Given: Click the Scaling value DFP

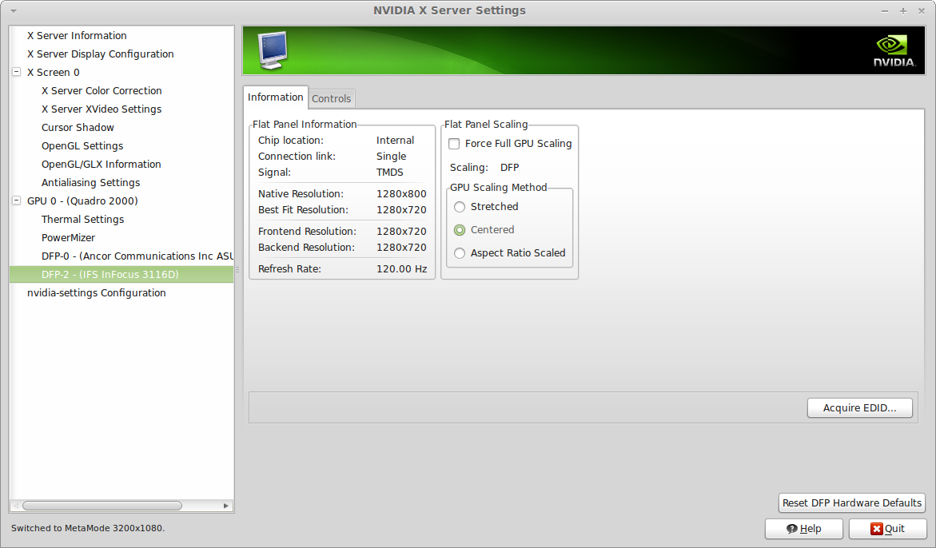Looking at the screenshot, I should [510, 168].
